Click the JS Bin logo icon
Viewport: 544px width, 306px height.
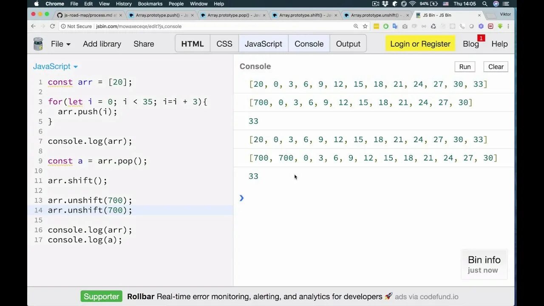[38, 44]
